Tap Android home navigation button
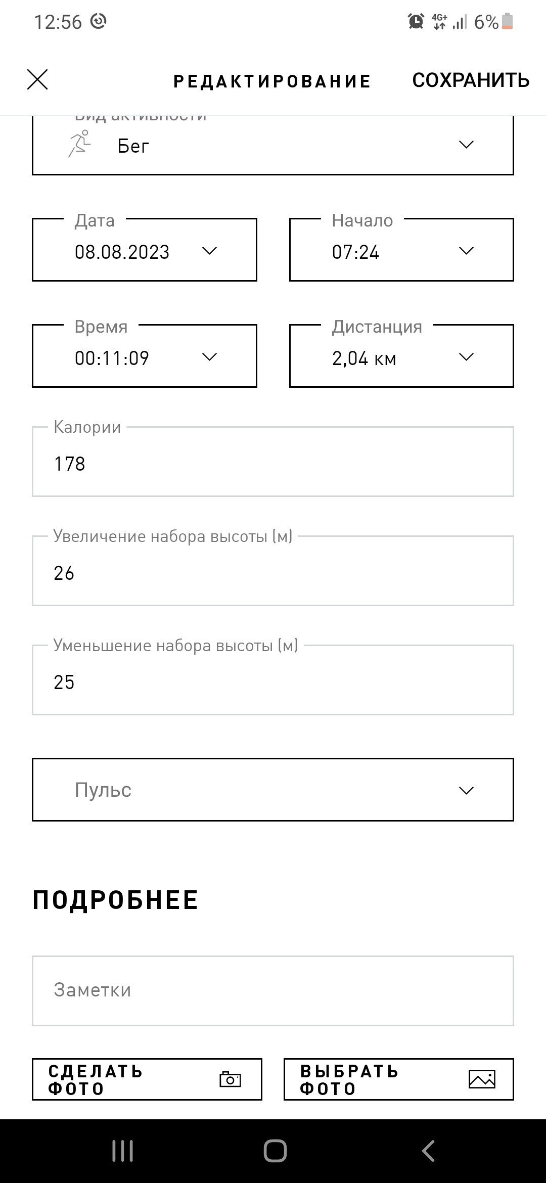The height and width of the screenshot is (1183, 546). 275,1151
